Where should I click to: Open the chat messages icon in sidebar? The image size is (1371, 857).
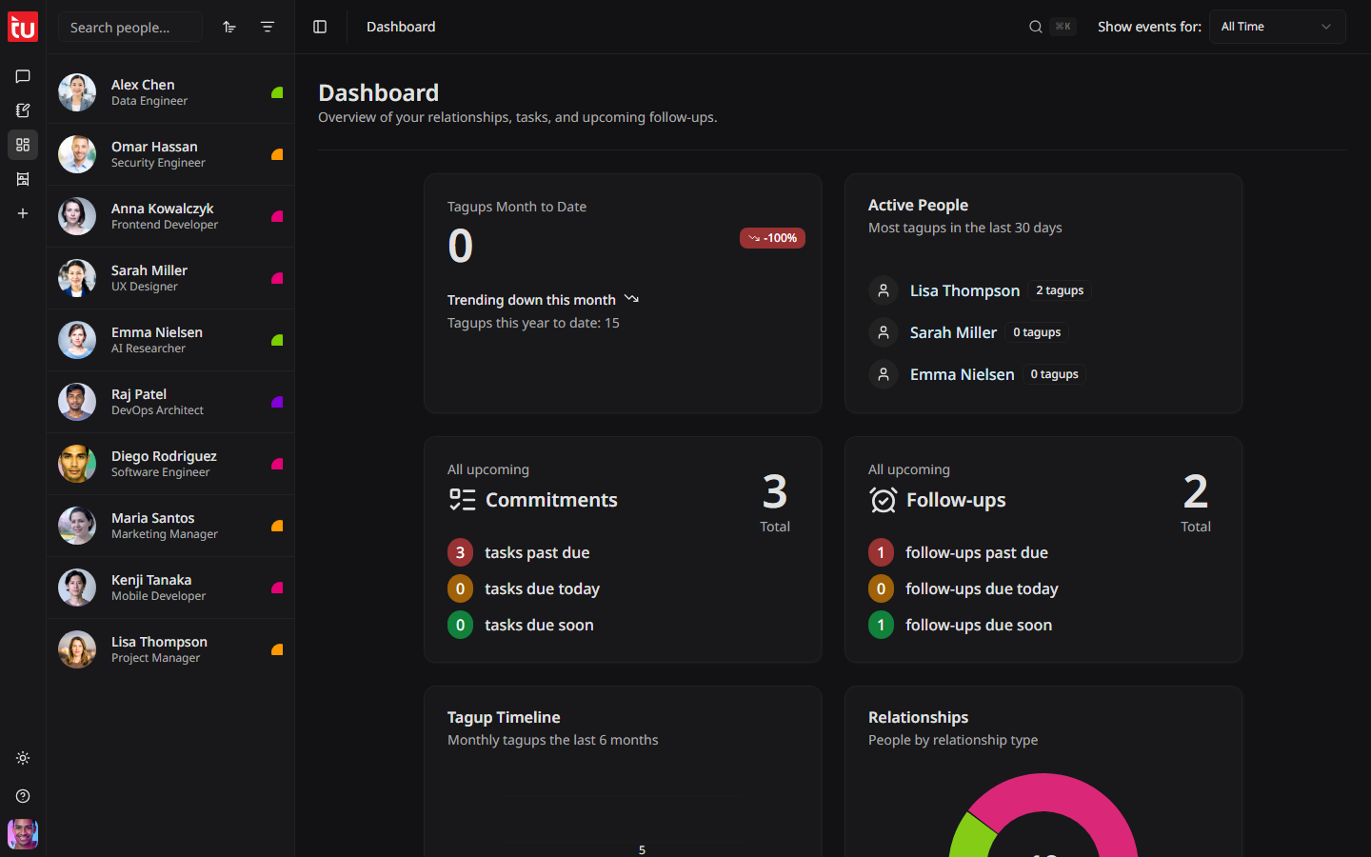[23, 76]
